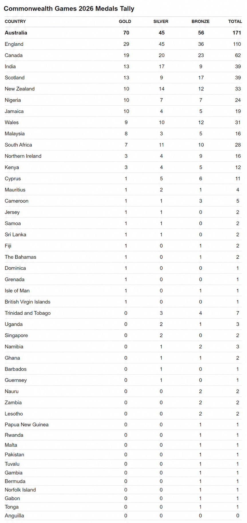
Task: Select the England country name
Action: click(x=14, y=44)
